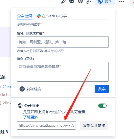
Task: Switch to the 分享 空间 tab
Action: point(25,16)
